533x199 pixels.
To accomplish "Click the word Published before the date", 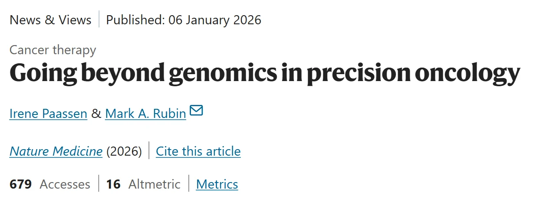I will tap(134, 20).
